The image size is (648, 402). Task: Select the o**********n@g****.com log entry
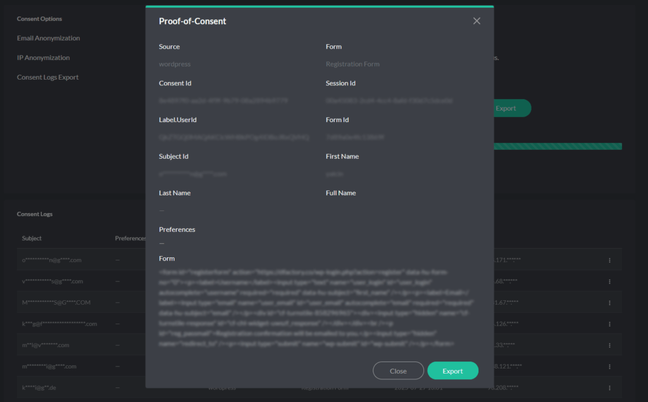[x=52, y=260]
